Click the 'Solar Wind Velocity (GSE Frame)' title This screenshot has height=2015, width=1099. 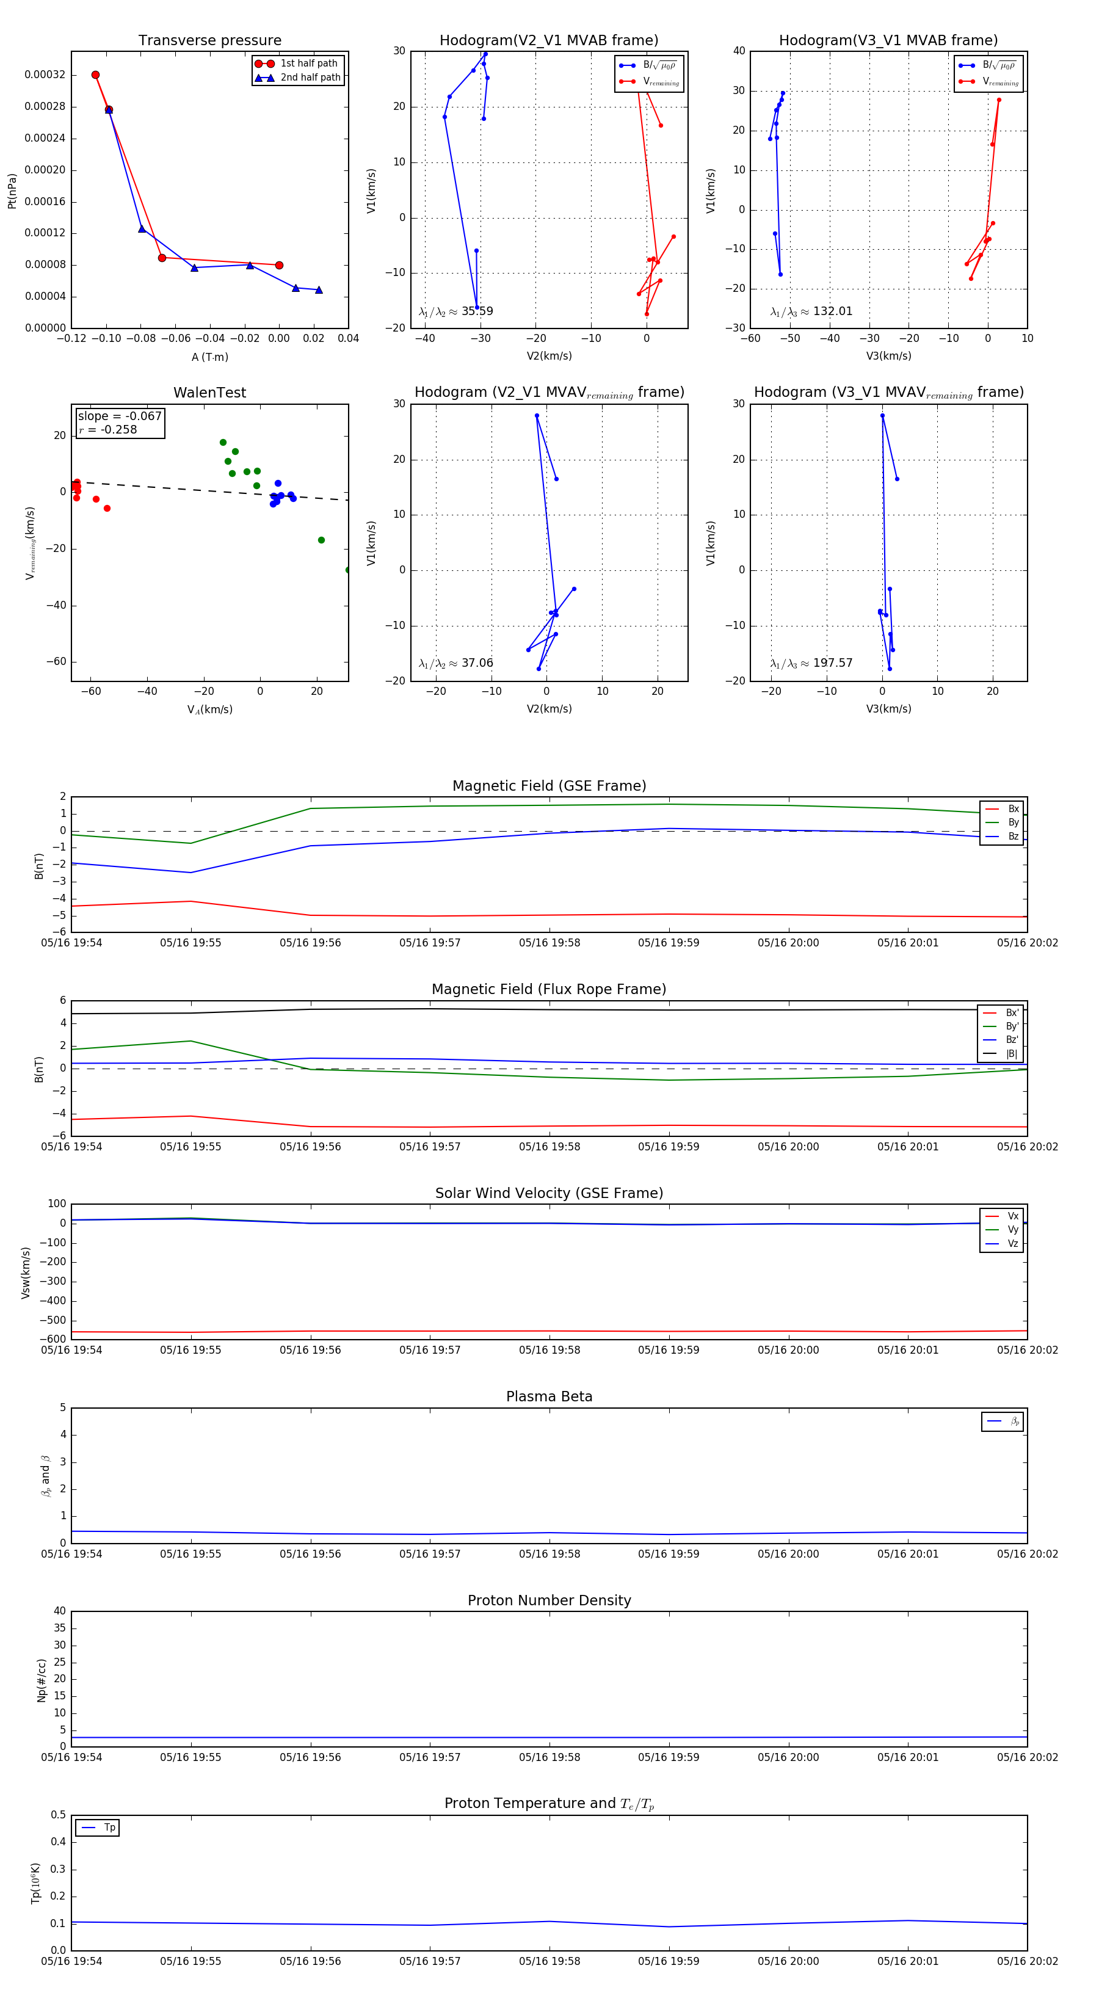pyautogui.click(x=549, y=1193)
